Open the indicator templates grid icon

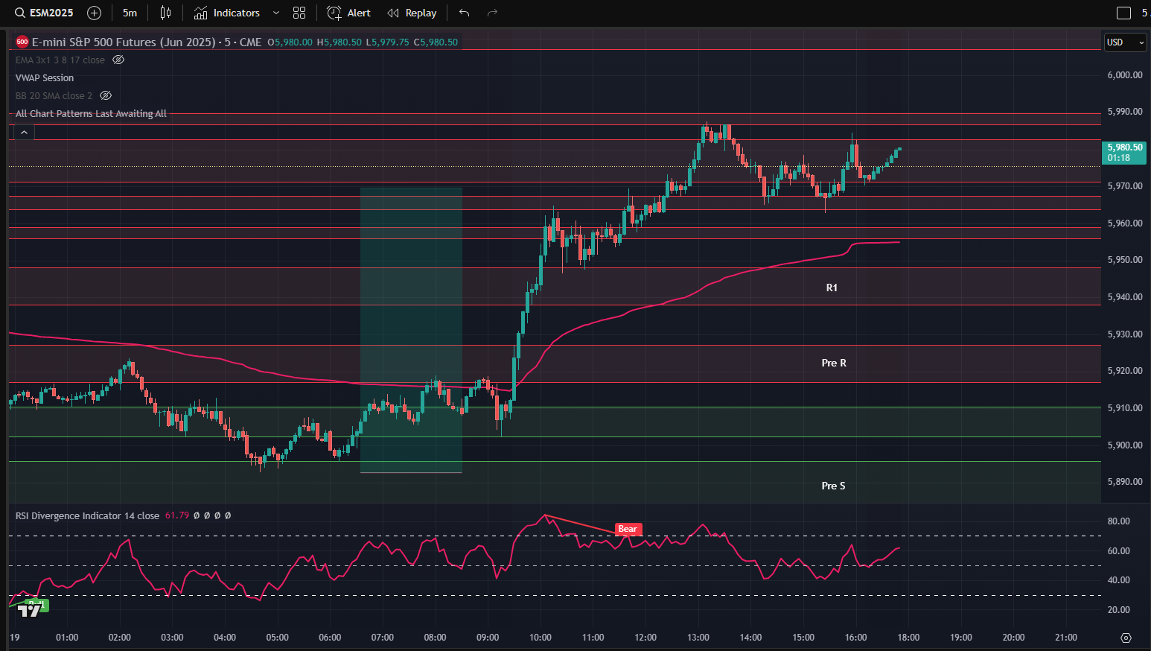click(x=299, y=13)
